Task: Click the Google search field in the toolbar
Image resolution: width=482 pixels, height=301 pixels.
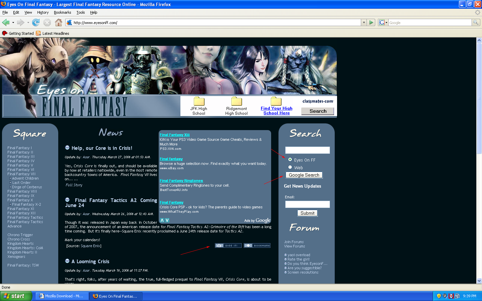Action: [x=430, y=22]
